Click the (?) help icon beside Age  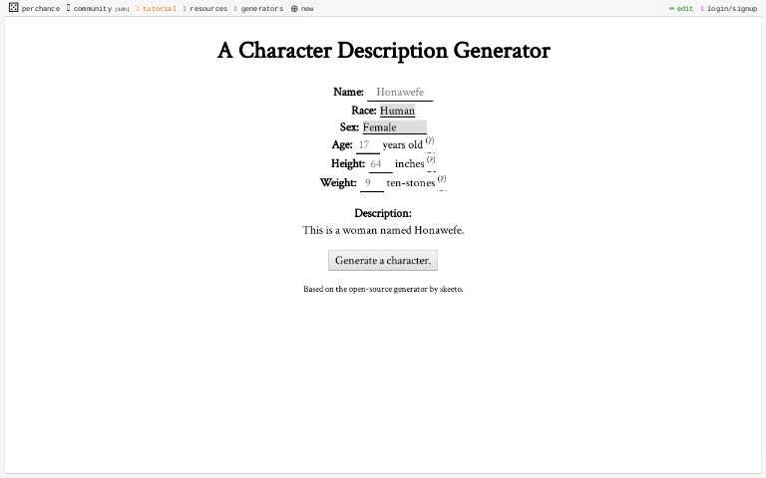click(x=430, y=141)
